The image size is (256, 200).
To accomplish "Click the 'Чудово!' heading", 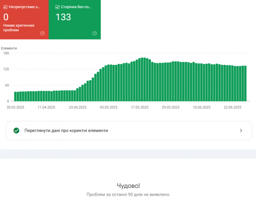I will click(128, 186).
